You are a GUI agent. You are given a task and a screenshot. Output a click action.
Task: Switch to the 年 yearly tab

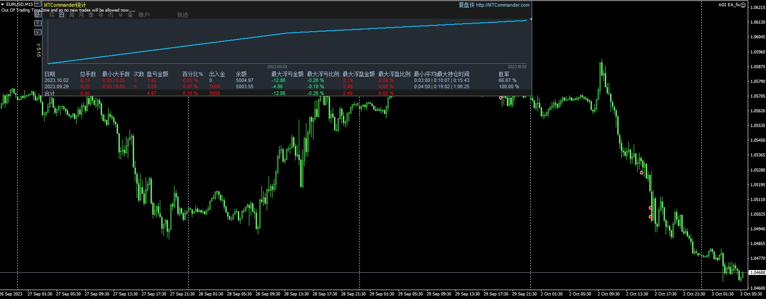click(101, 15)
